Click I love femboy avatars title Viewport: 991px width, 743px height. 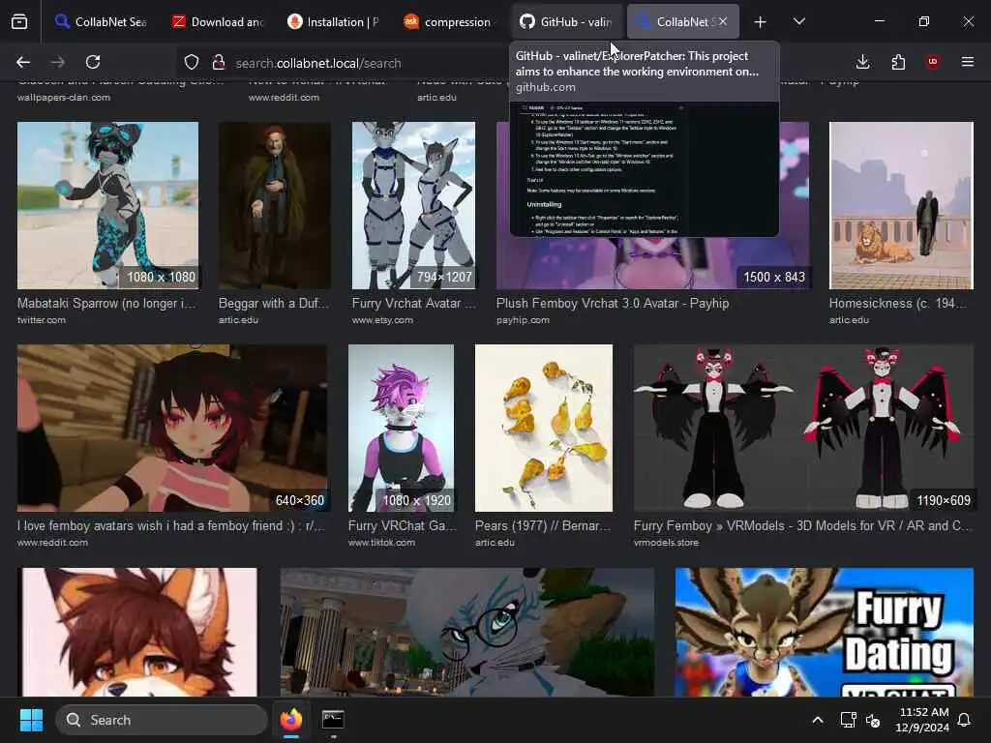[x=171, y=525]
